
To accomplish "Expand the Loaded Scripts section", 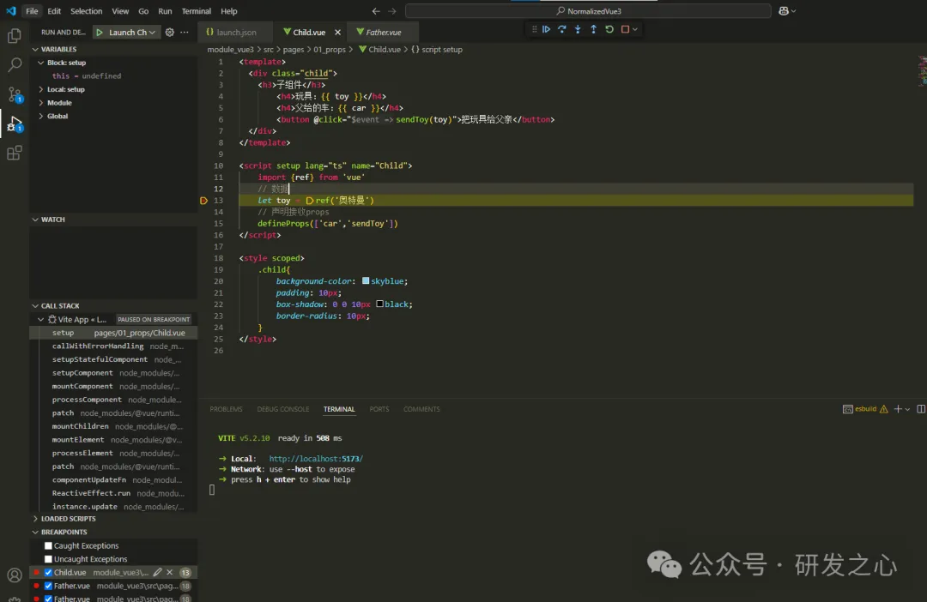I will tap(68, 519).
